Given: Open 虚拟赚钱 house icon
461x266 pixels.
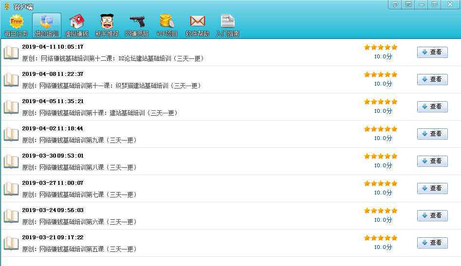Looking at the screenshot, I should (x=77, y=26).
